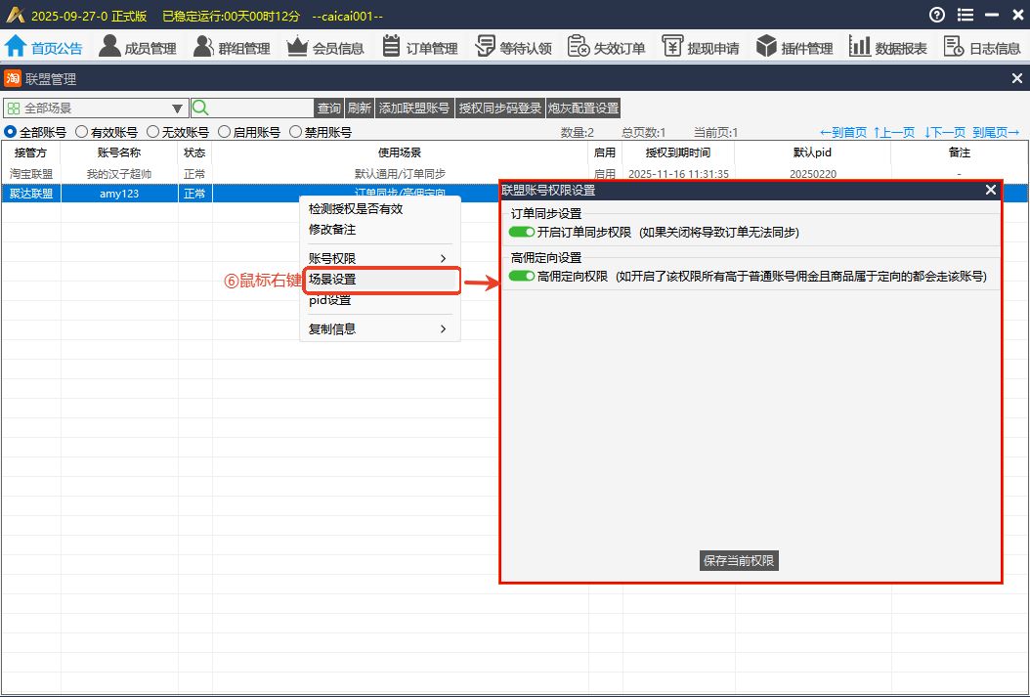Toggle 高佣定向权限 switch

point(522,277)
